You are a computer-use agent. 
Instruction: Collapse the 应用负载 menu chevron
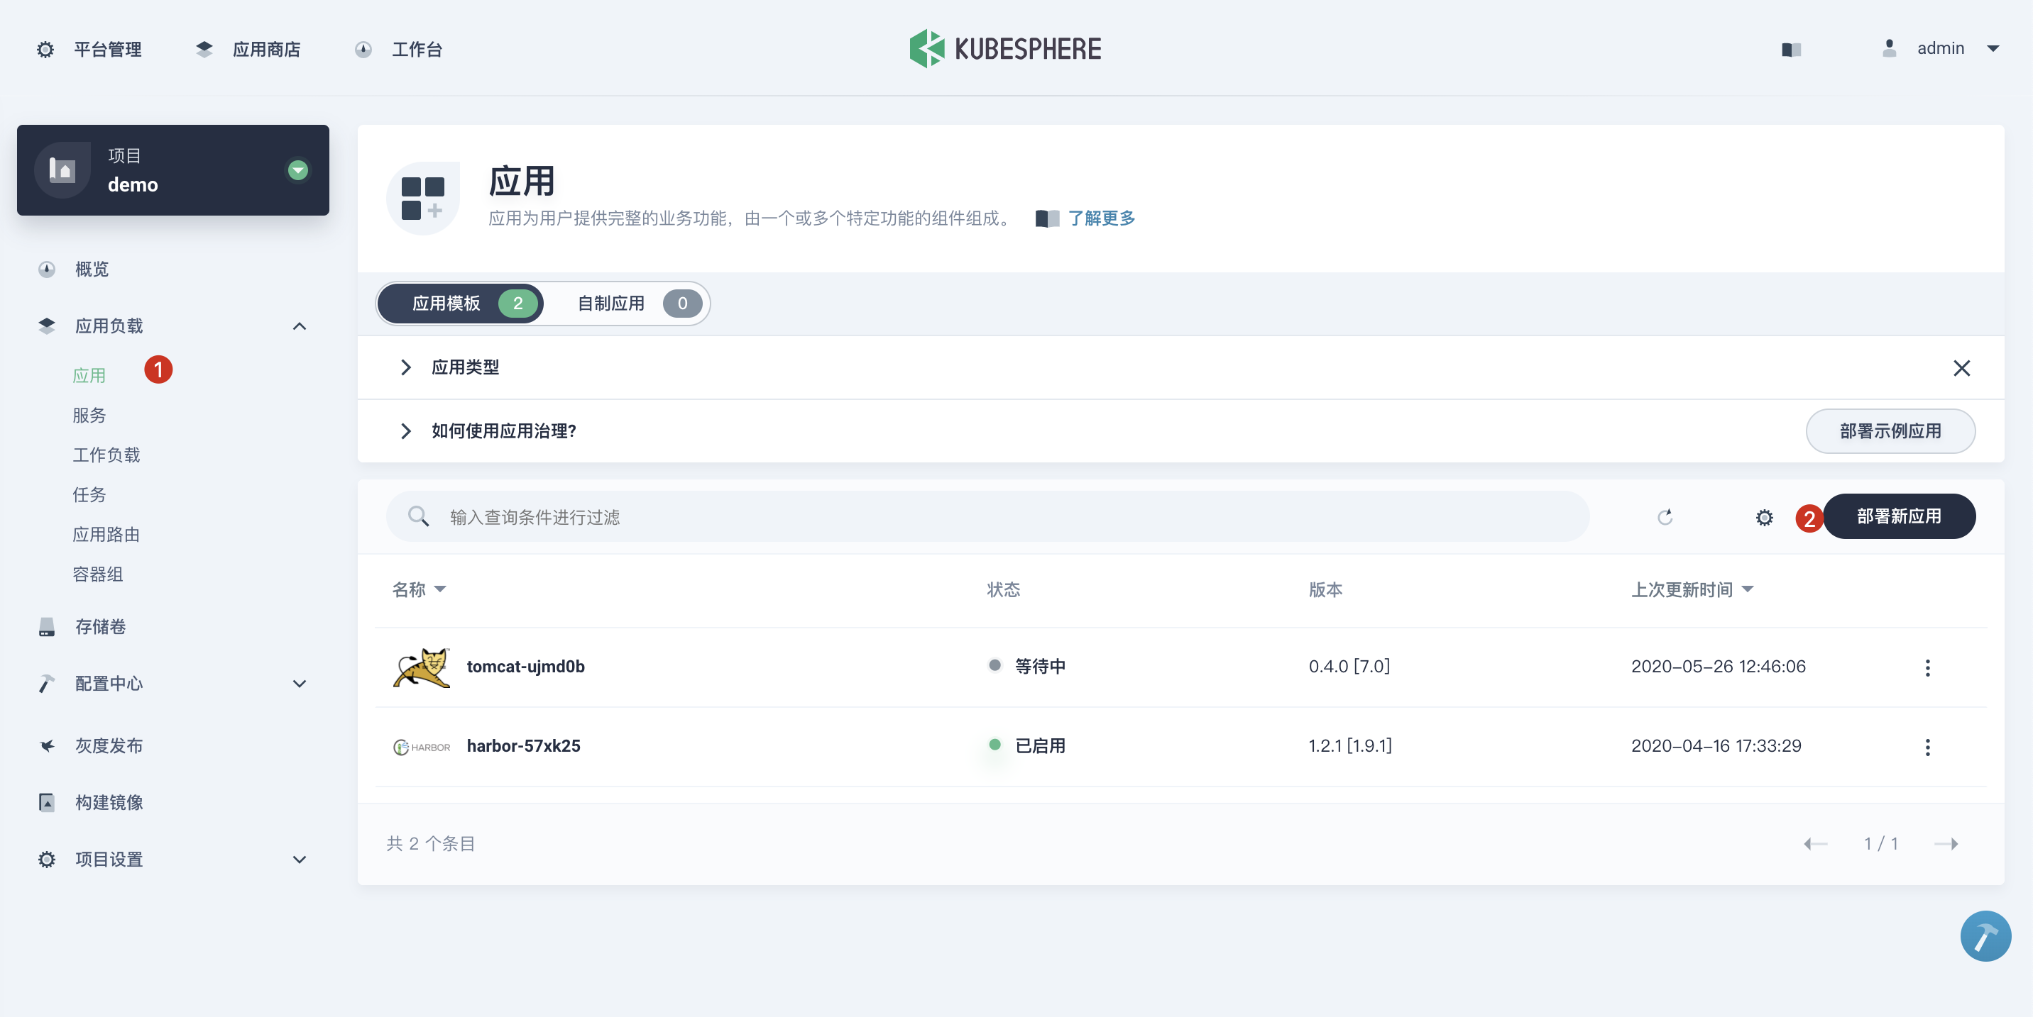[299, 326]
